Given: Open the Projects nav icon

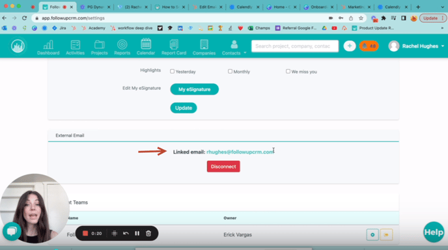Looking at the screenshot, I should tap(99, 48).
